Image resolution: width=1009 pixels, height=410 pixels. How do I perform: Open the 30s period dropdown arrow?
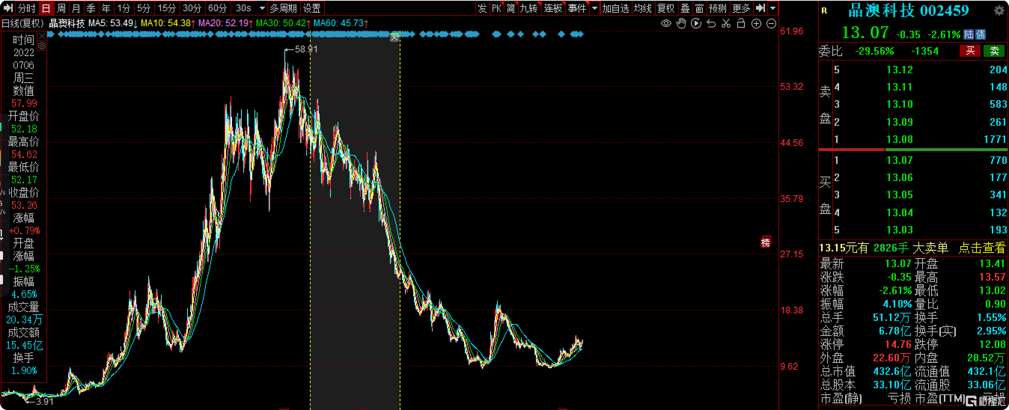point(262,8)
